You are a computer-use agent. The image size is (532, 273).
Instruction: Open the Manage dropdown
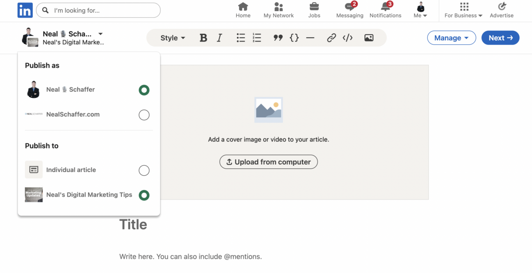point(451,38)
